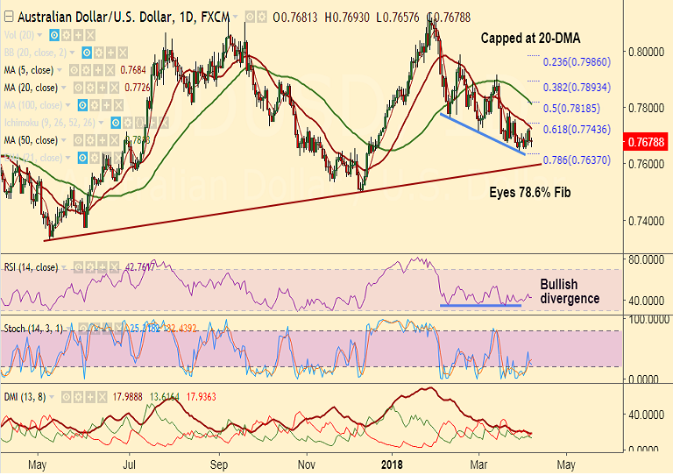Image resolution: width=673 pixels, height=475 pixels.
Task: Expand MA (5, close) dropdown arrow
Action: coord(60,70)
